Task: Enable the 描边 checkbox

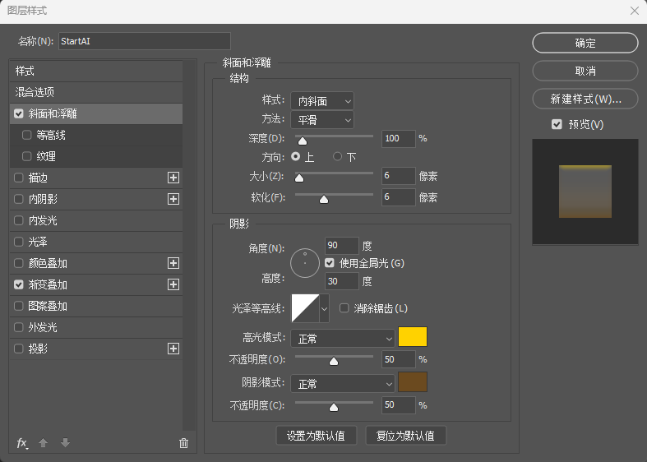Action: [x=19, y=178]
